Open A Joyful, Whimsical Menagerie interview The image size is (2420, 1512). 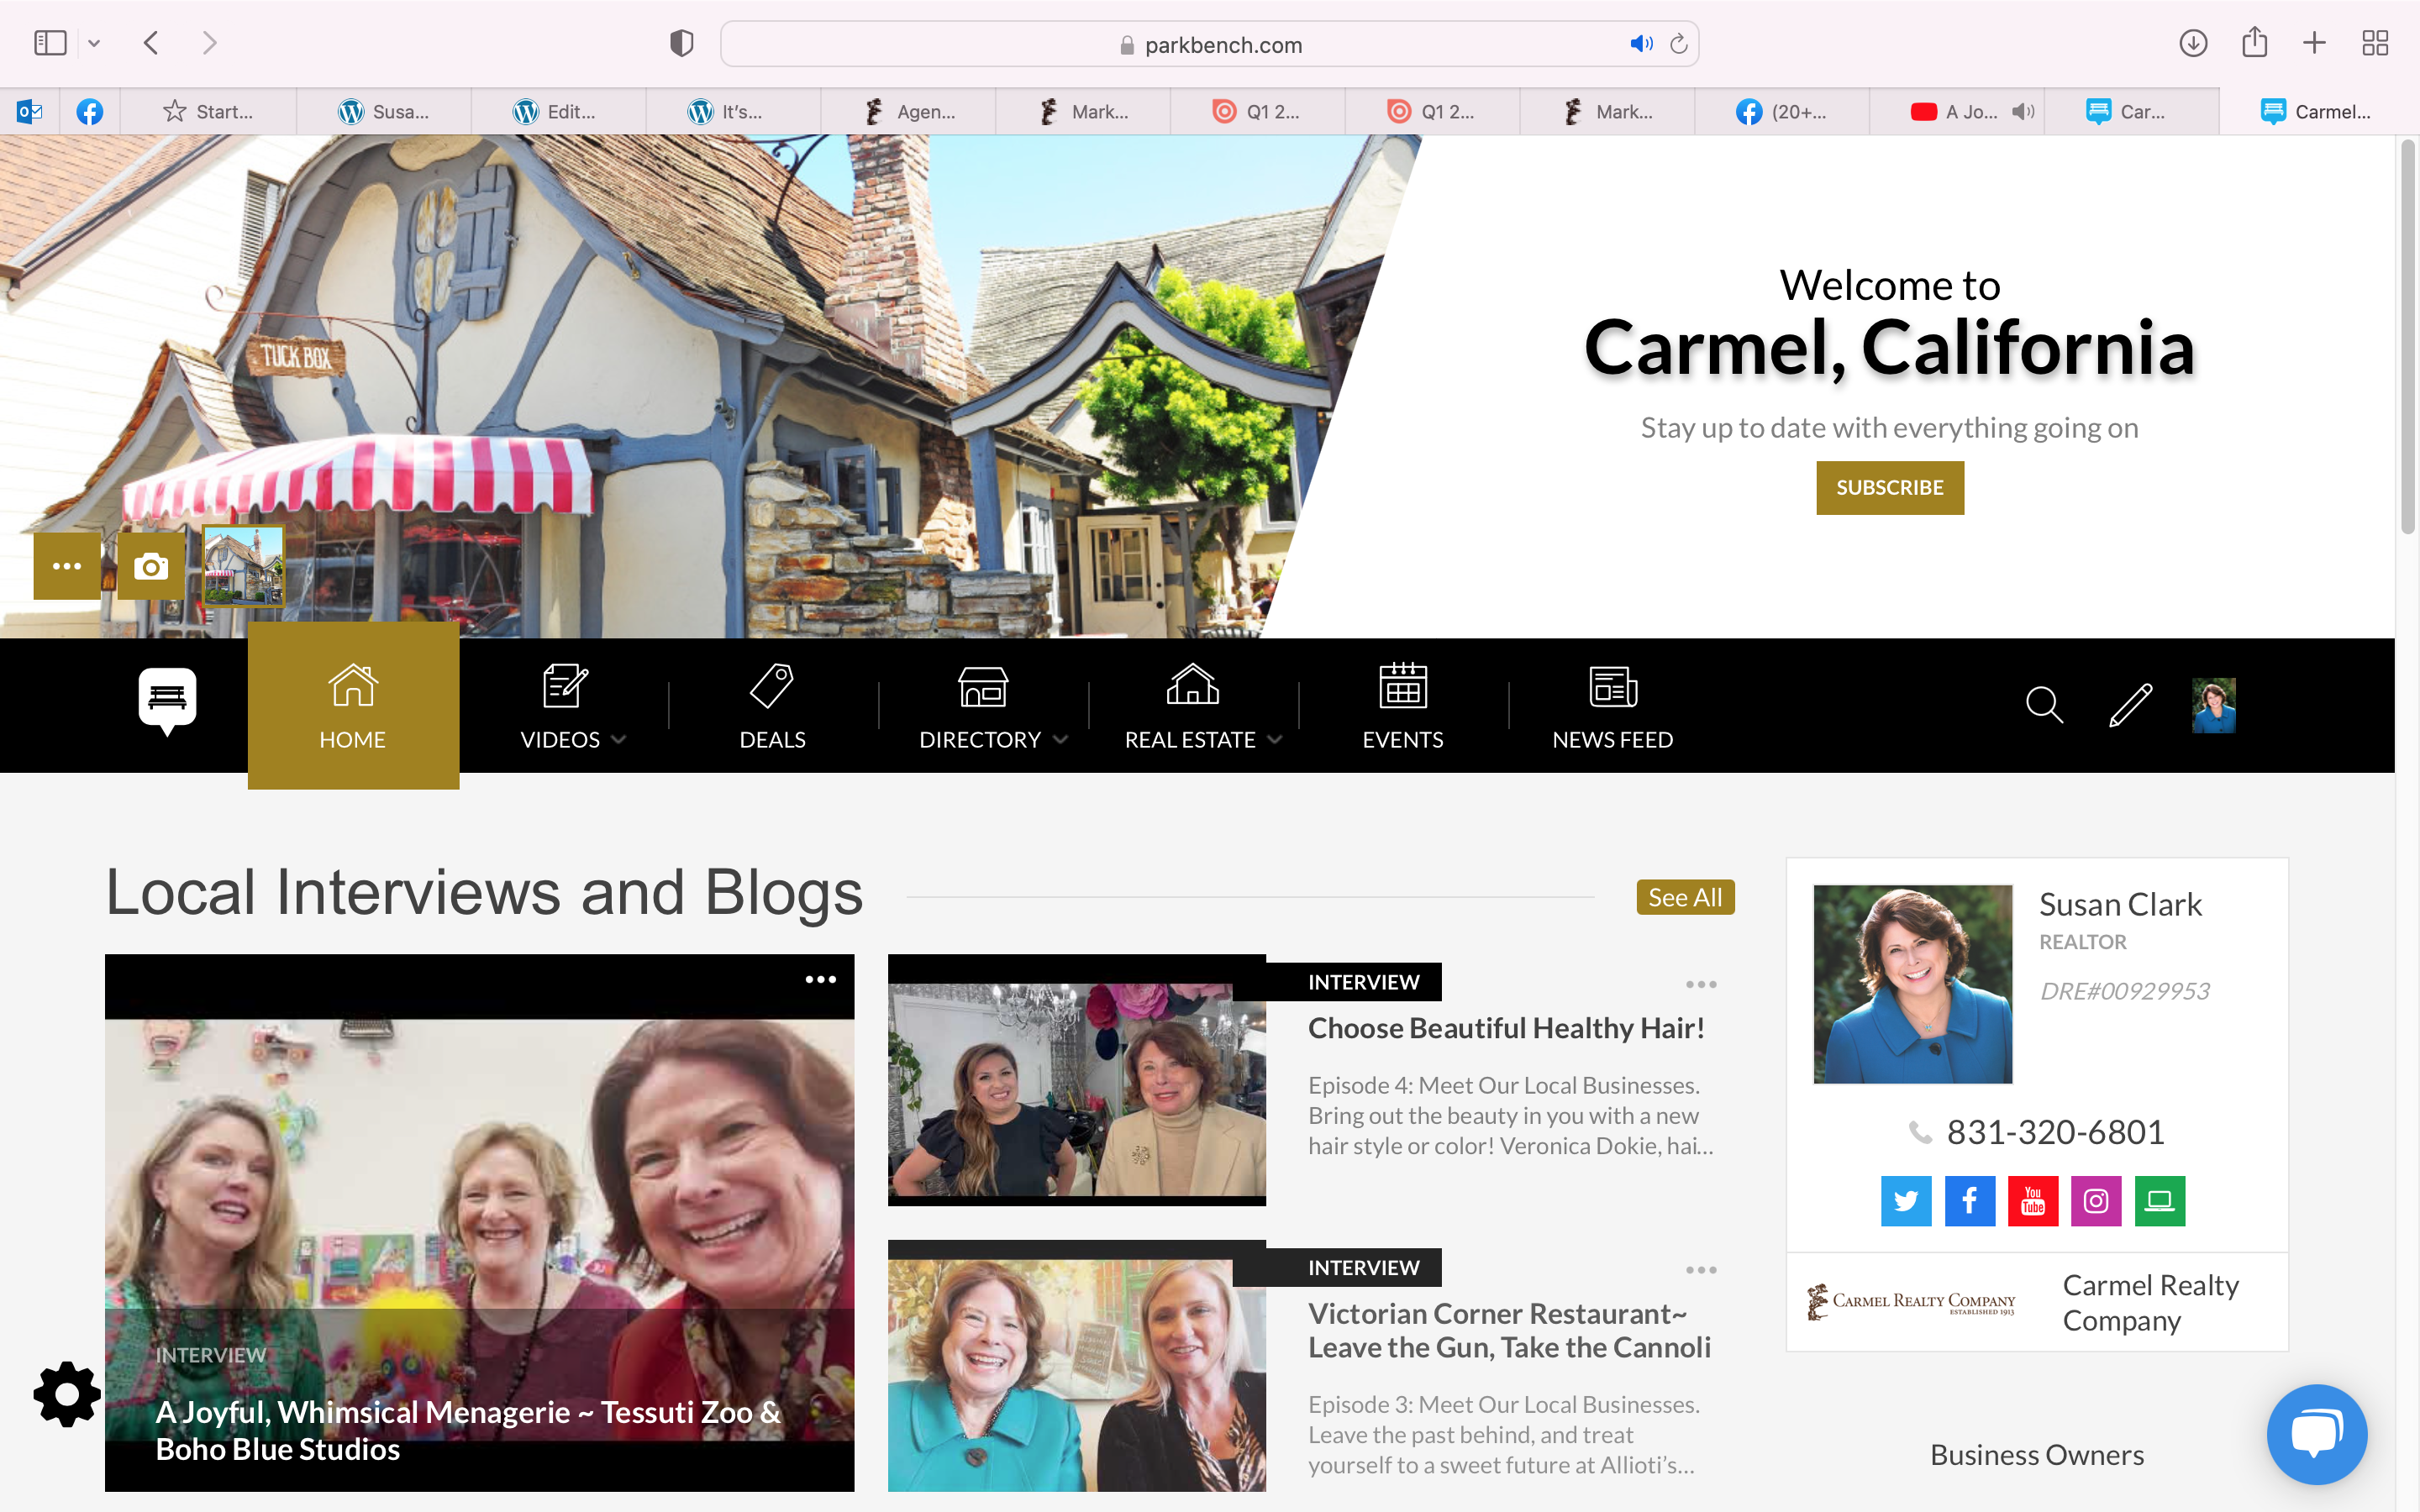tap(468, 1430)
